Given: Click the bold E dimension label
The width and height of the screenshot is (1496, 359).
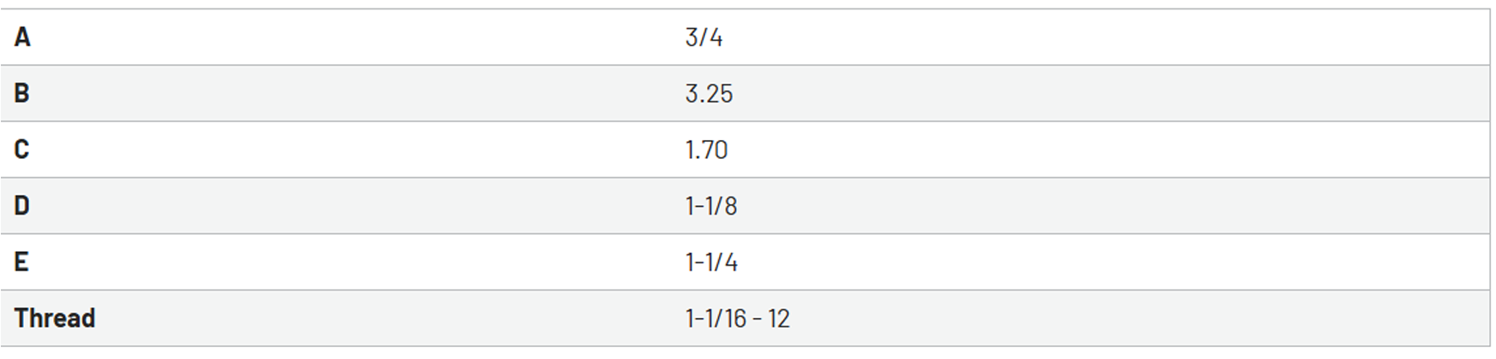Looking at the screenshot, I should click(x=21, y=262).
